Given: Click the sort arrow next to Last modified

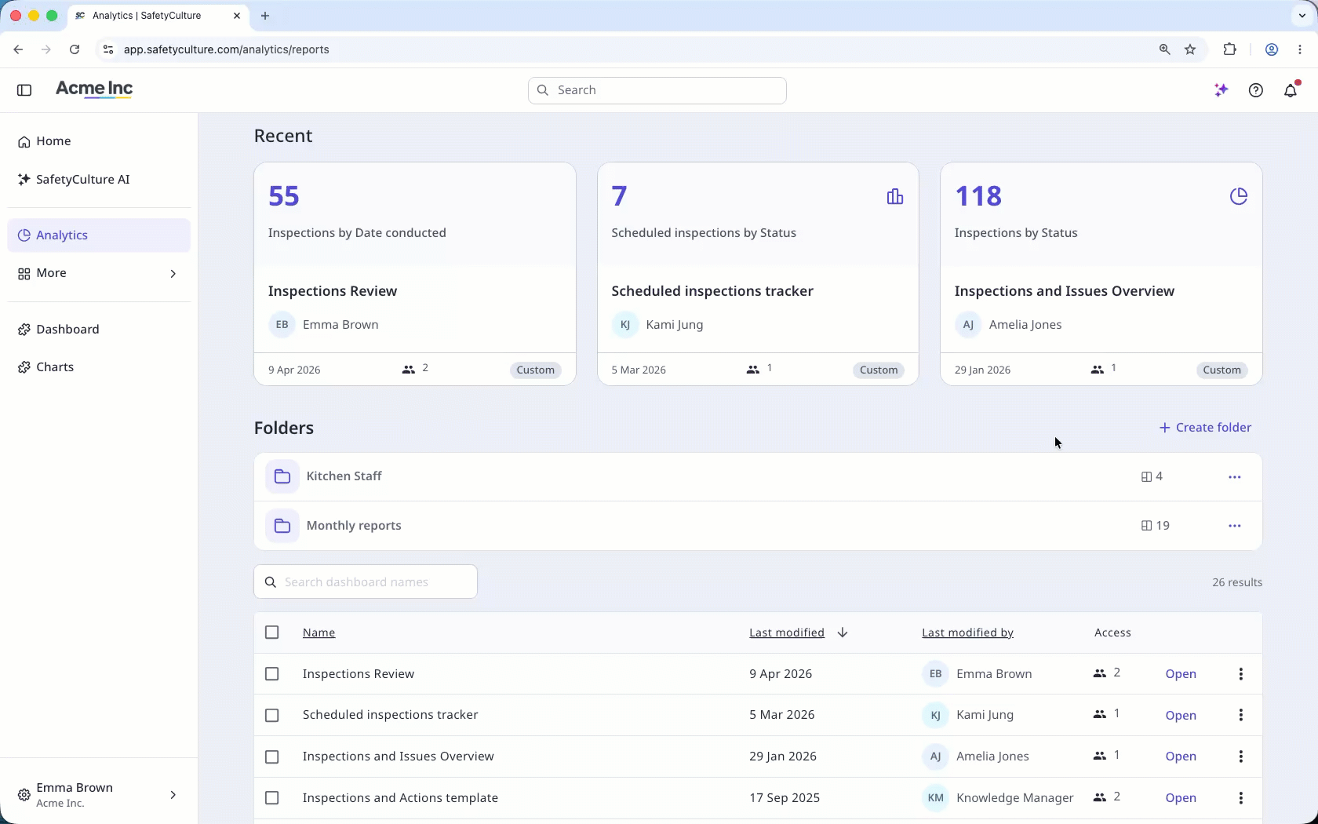Looking at the screenshot, I should point(843,633).
